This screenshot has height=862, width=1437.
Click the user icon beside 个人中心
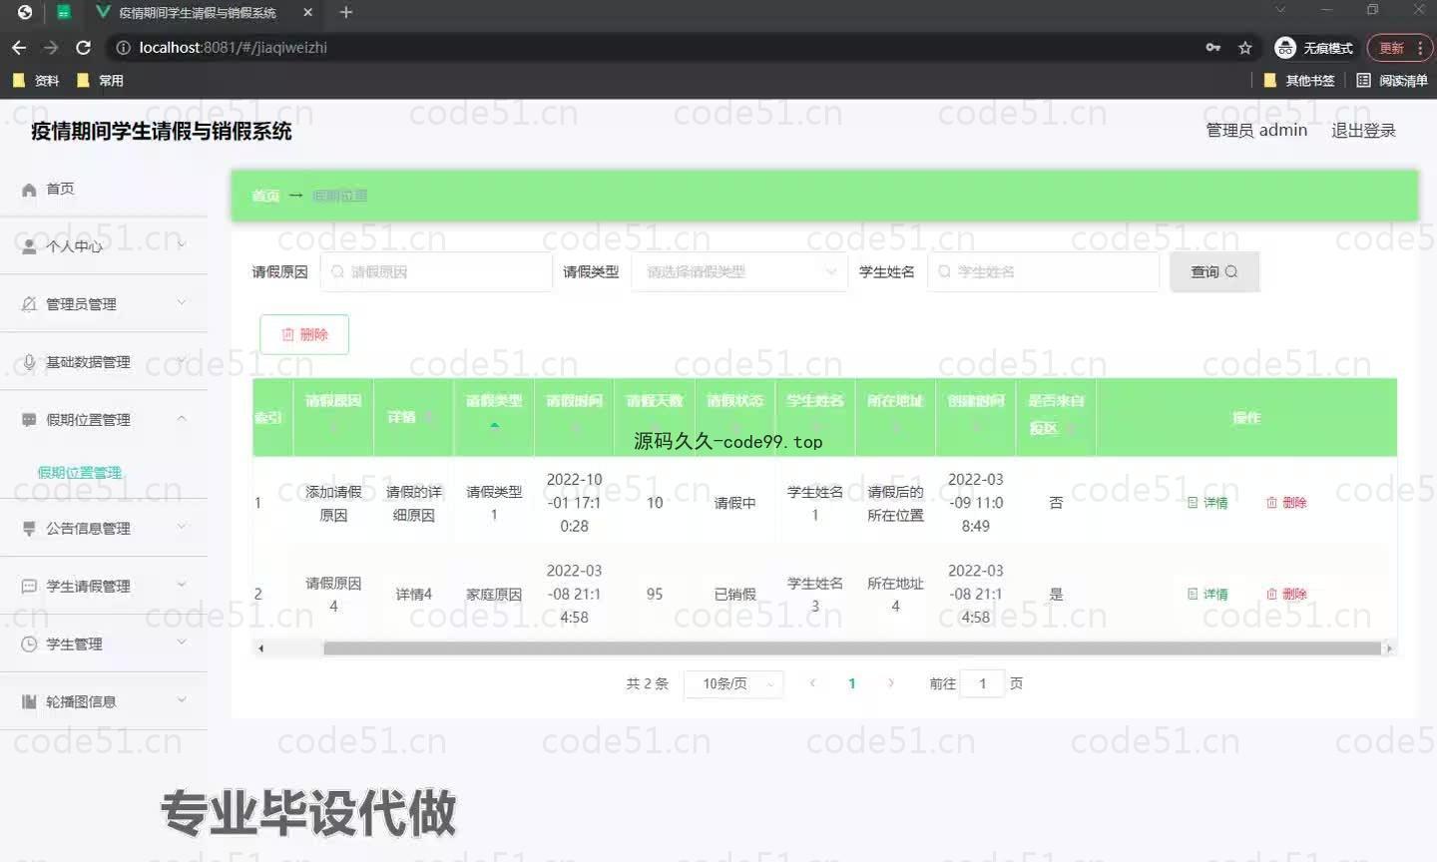tap(29, 246)
